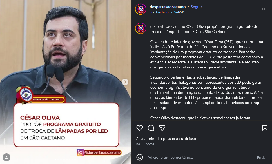Share the post using the paper plane icon
The width and height of the screenshot is (272, 164).
[x=162, y=128]
